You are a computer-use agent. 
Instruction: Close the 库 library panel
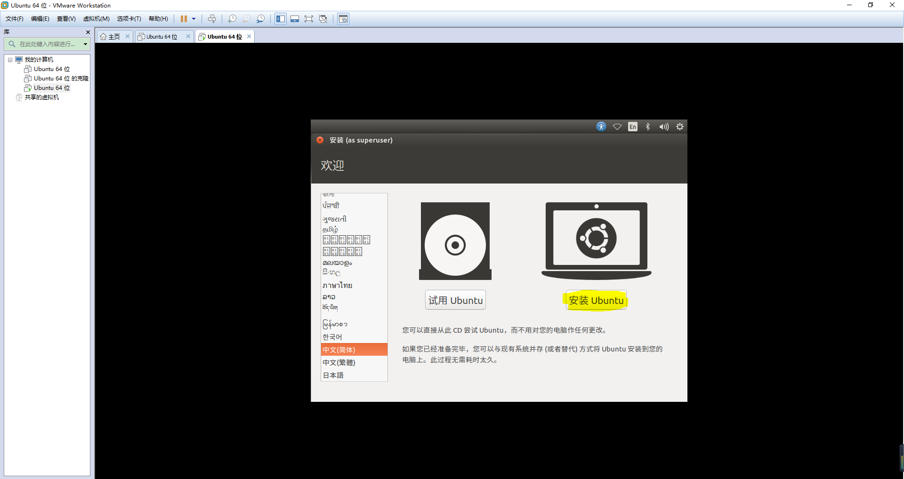[x=88, y=32]
